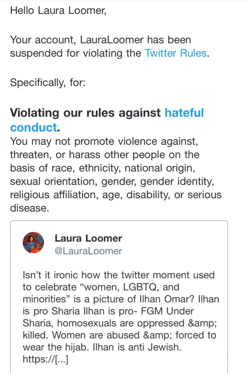Open the @LauraLoomer handle in the tweet card
Screen dimensions: 248x373
pyautogui.click(x=88, y=251)
